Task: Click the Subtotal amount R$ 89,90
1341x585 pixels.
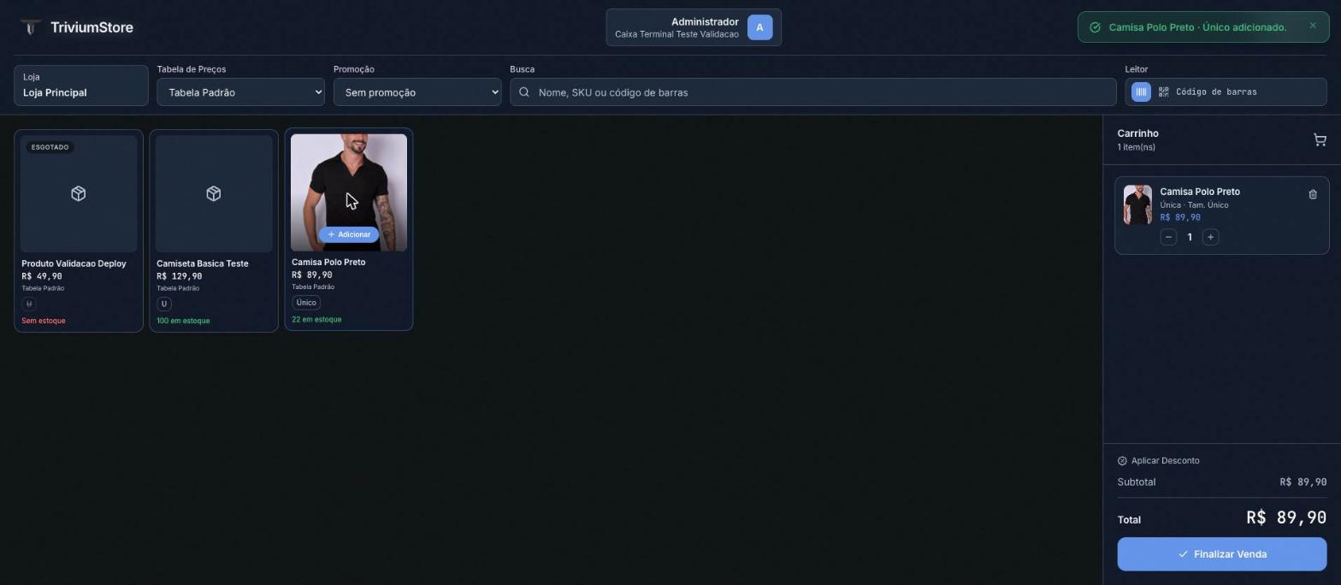Action: (x=1303, y=482)
